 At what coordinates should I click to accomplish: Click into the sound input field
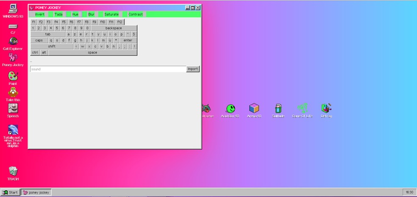click(x=108, y=69)
